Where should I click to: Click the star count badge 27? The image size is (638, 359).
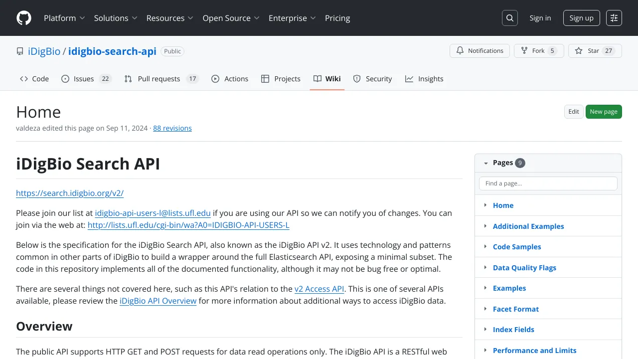(x=608, y=51)
